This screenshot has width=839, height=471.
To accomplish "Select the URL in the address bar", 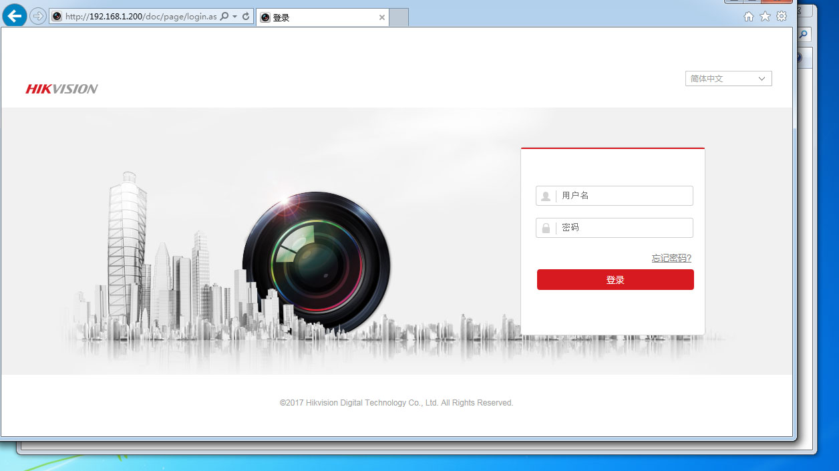I will coord(134,15).
